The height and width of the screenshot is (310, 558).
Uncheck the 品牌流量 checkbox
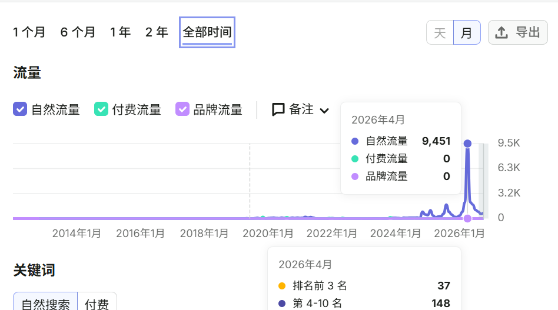[182, 109]
